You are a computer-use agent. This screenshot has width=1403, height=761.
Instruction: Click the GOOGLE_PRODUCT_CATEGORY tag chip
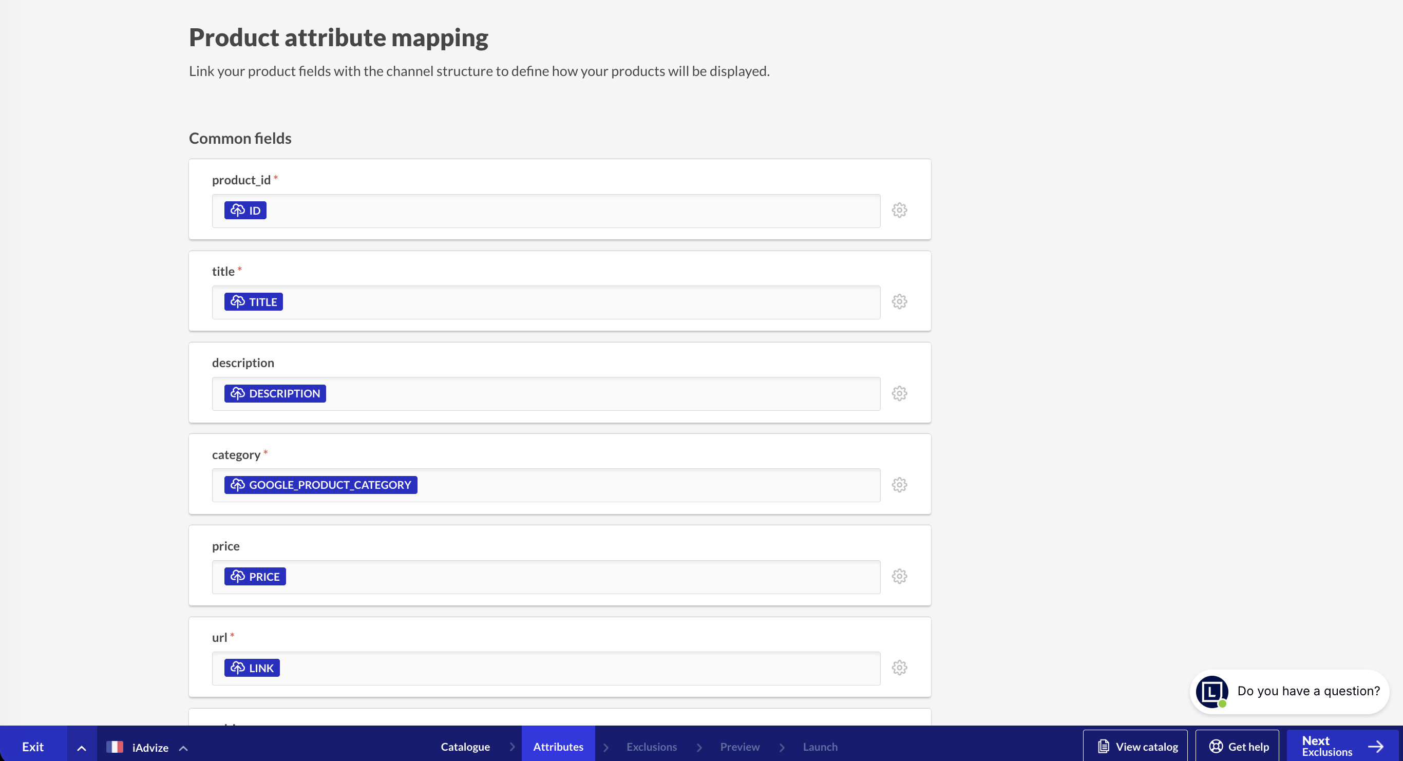321,485
